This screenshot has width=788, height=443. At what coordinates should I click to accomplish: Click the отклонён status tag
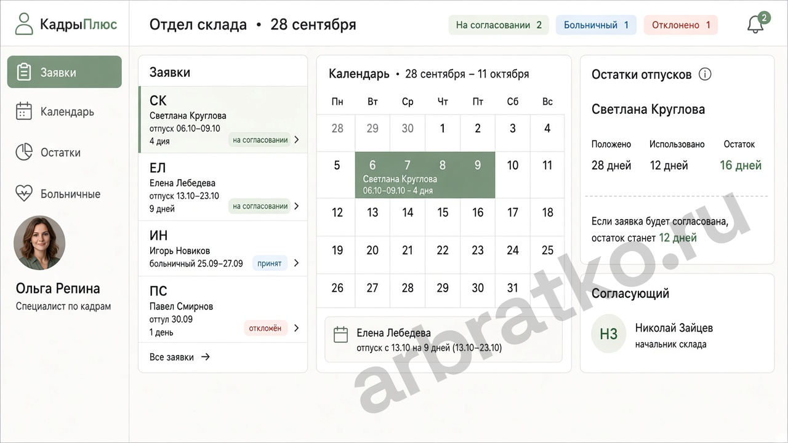pyautogui.click(x=265, y=328)
